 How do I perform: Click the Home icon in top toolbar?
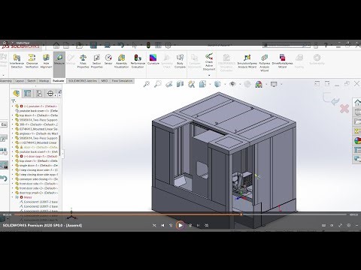coord(56,46)
